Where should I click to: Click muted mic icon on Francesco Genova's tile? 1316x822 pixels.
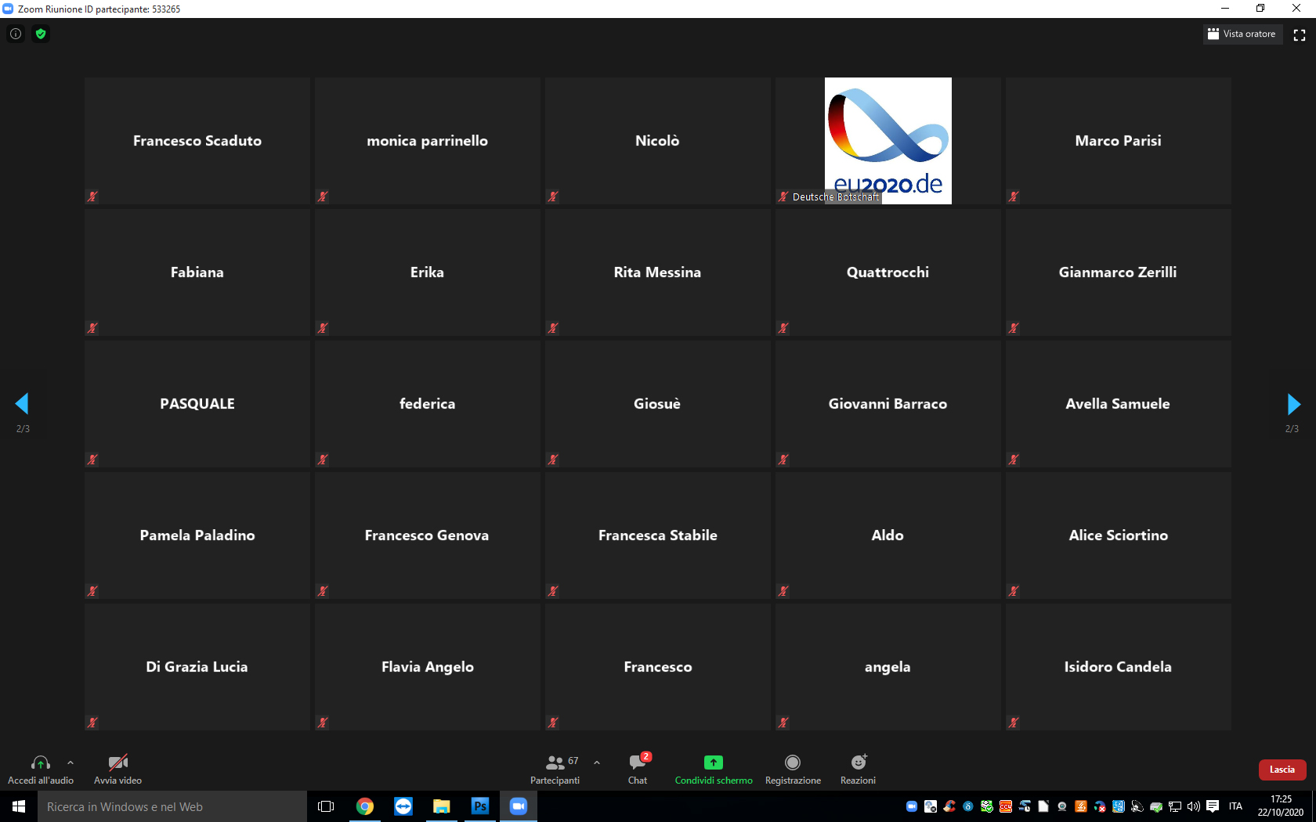pos(323,591)
